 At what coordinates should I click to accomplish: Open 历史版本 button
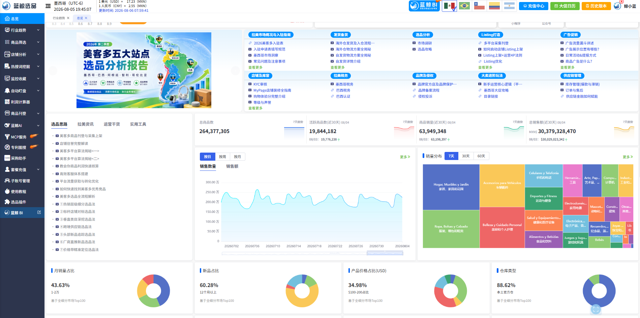(596, 6)
